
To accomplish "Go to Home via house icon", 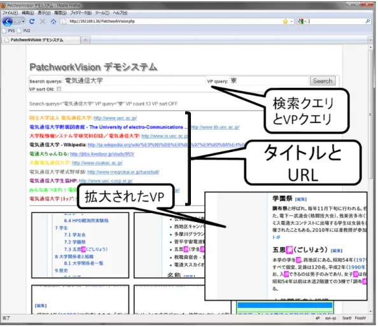I will coord(53,22).
